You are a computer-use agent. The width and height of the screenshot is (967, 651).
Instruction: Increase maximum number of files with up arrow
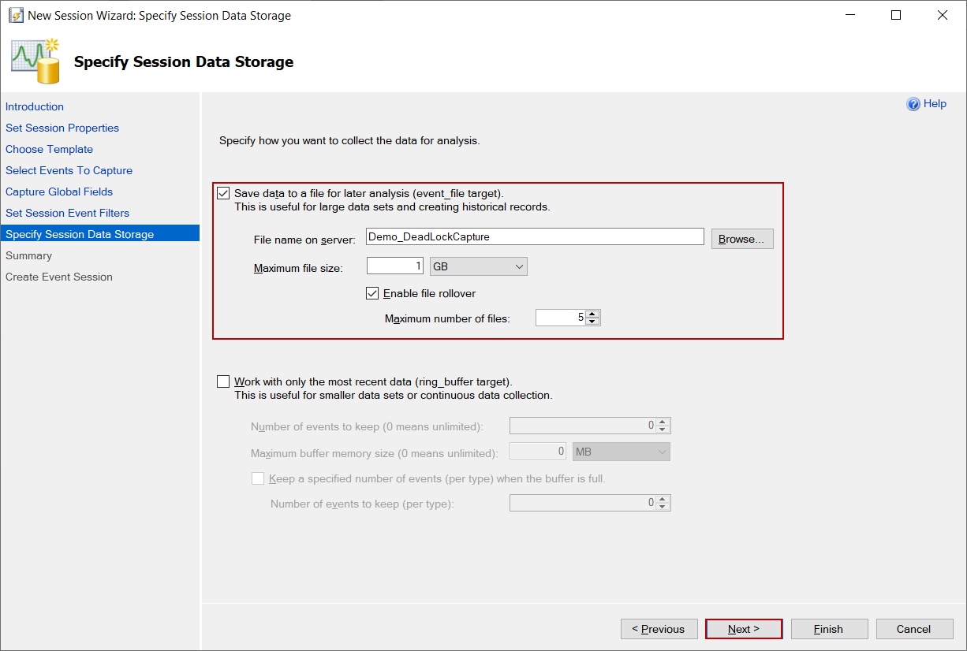tap(593, 314)
